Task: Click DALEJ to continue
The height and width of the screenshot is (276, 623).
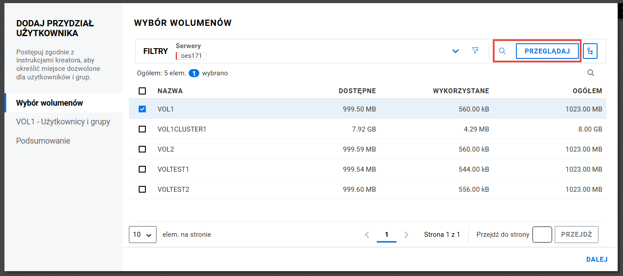Action: [x=597, y=260]
